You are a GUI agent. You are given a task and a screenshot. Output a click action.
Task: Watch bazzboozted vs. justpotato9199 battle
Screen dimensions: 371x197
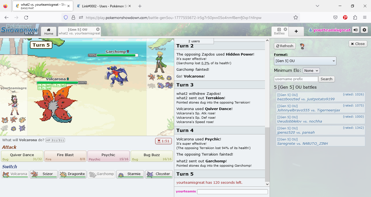coord(320,97)
